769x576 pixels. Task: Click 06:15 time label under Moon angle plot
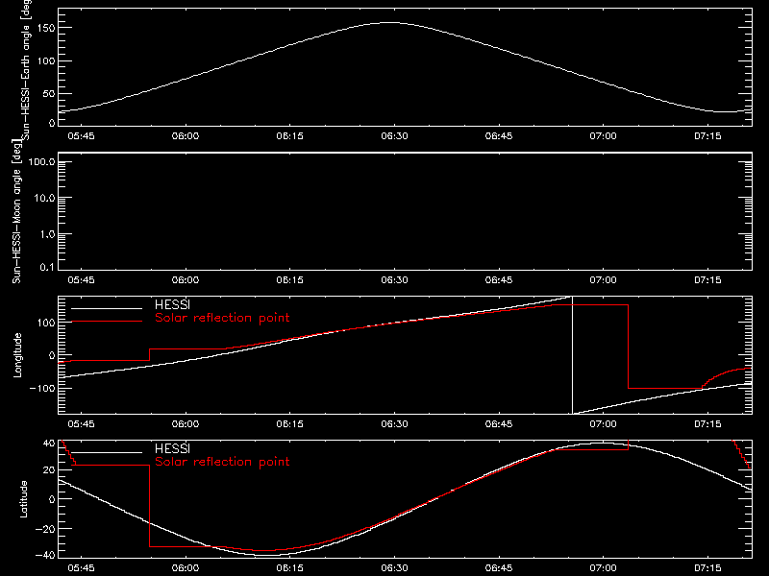click(290, 280)
